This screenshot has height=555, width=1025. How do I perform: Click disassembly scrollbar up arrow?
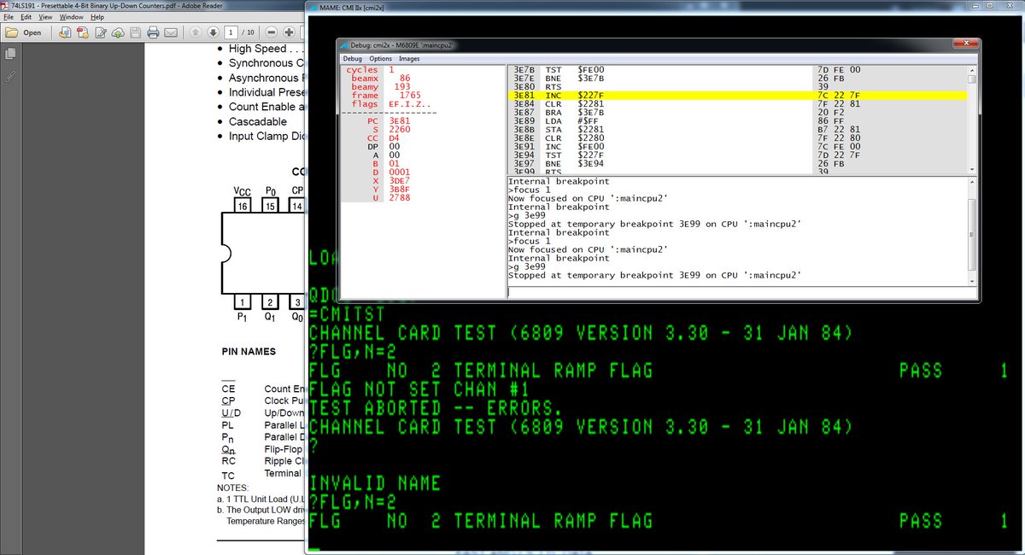[x=971, y=70]
